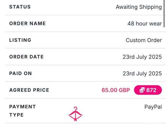Select the STATUS label
Viewport: 166px width, 129px height.
tap(20, 7)
